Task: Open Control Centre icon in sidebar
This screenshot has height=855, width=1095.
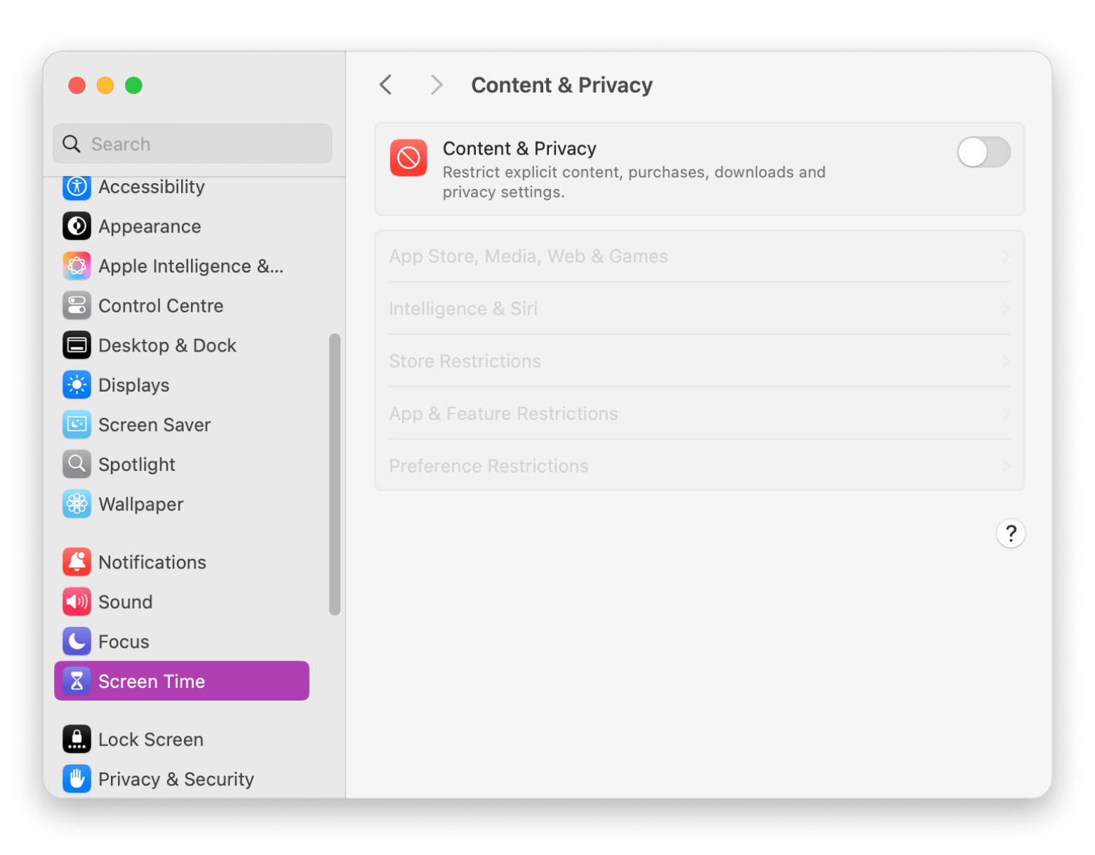Action: pyautogui.click(x=77, y=306)
